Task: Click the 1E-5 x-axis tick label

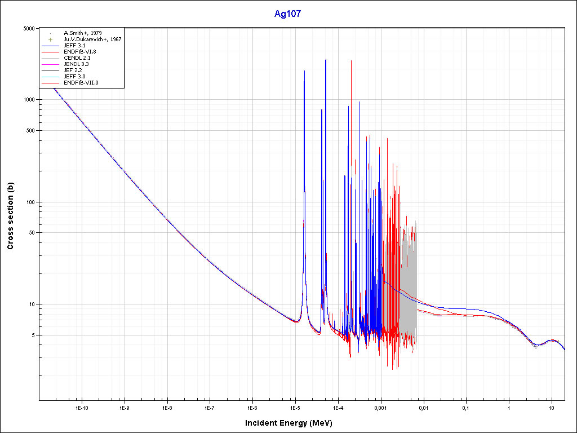Action: pyautogui.click(x=295, y=407)
